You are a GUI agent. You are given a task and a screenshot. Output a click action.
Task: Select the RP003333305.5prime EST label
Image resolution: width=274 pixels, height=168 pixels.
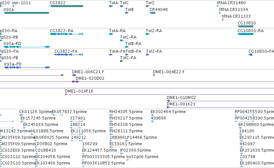pyautogui.click(x=103, y=157)
